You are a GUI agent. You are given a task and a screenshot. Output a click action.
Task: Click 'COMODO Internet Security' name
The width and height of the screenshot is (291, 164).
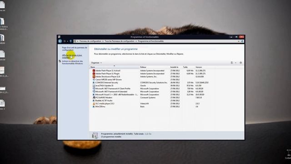coord(107,82)
